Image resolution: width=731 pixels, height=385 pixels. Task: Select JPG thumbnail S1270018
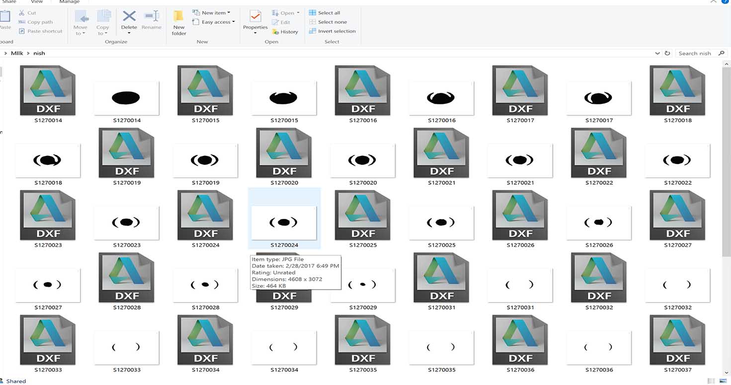(x=48, y=160)
